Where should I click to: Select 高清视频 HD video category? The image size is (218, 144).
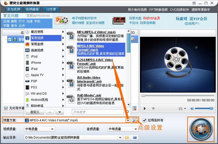pyautogui.click(x=45, y=50)
